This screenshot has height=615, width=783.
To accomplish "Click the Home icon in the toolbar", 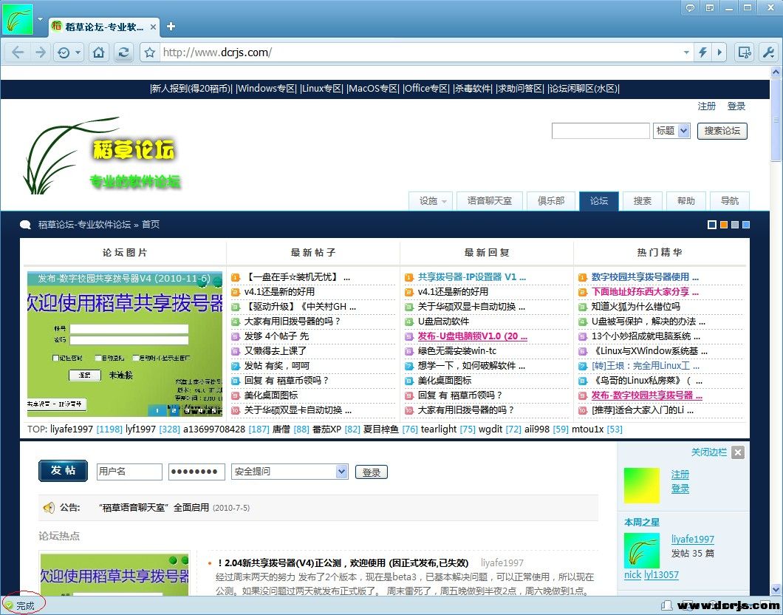I will coord(99,52).
